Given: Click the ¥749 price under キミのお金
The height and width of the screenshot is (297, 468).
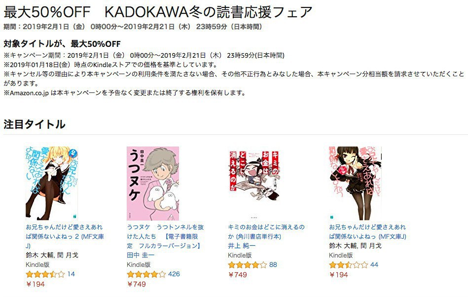Looking at the screenshot, I should pos(238,275).
